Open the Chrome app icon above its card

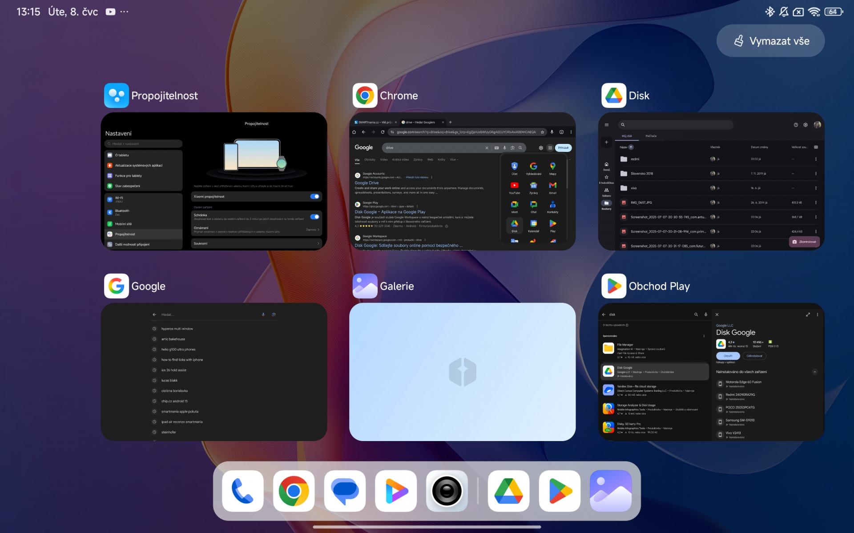click(365, 95)
